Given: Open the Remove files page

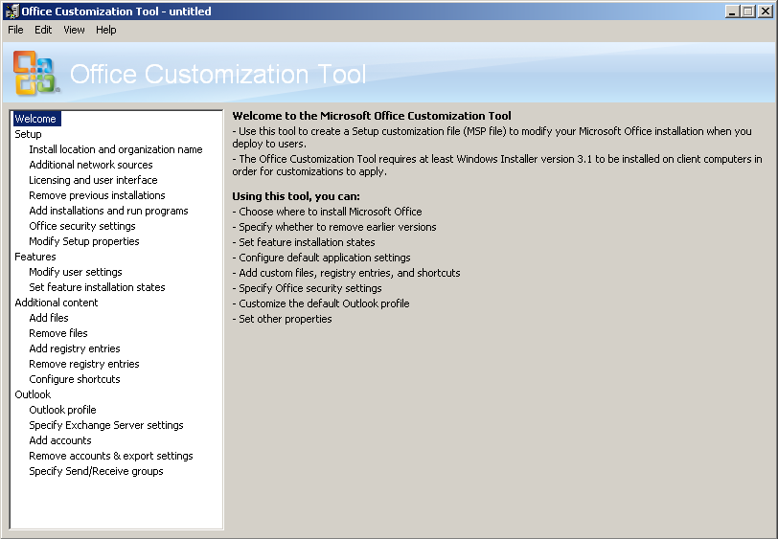Looking at the screenshot, I should (x=58, y=333).
